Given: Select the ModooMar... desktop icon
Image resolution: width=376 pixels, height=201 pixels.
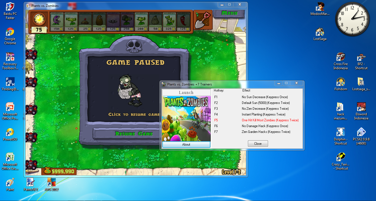Looking at the screenshot, I should click(x=320, y=9).
